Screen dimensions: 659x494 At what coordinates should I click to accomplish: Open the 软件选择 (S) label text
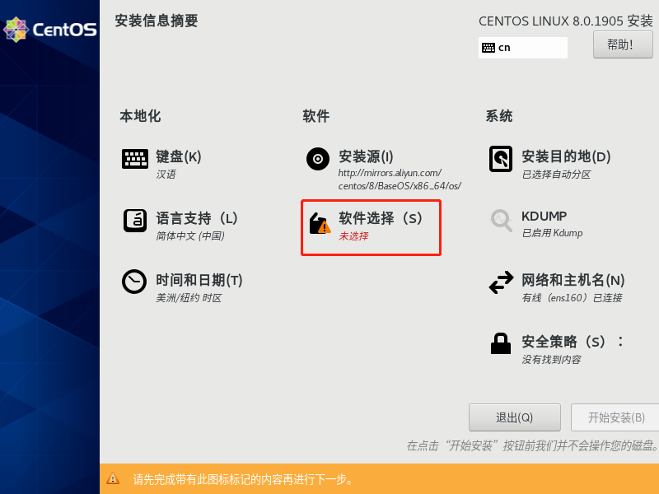click(x=381, y=218)
